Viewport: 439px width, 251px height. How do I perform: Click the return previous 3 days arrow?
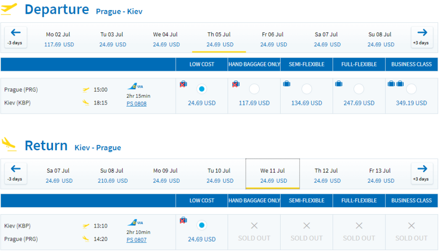tap(16, 173)
